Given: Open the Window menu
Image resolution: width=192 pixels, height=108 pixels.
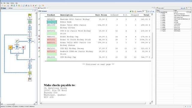Looking at the screenshot, I should (x=12, y=3).
